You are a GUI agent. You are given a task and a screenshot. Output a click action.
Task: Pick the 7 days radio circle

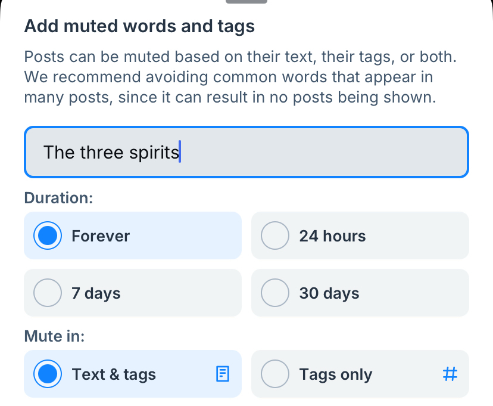pyautogui.click(x=48, y=293)
